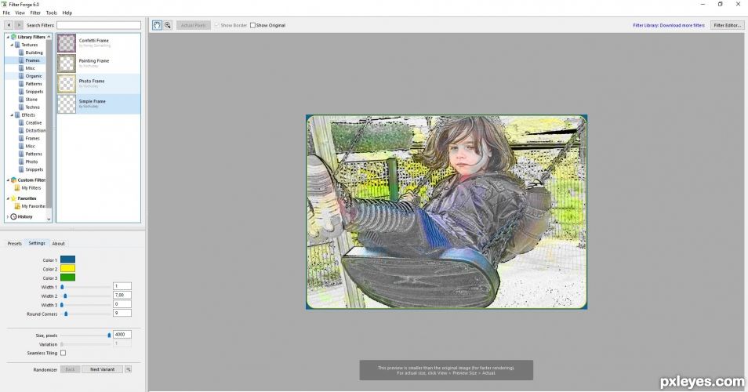Image resolution: width=748 pixels, height=392 pixels.
Task: Click the Custom Filters cube icon
Action: pyautogui.click(x=14, y=180)
